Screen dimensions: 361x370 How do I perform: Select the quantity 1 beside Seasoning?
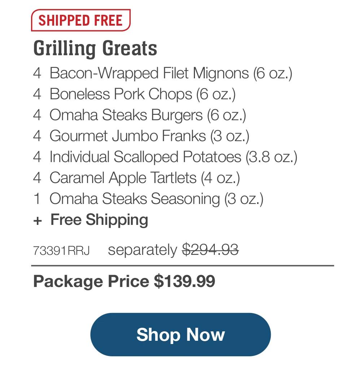click(x=37, y=199)
